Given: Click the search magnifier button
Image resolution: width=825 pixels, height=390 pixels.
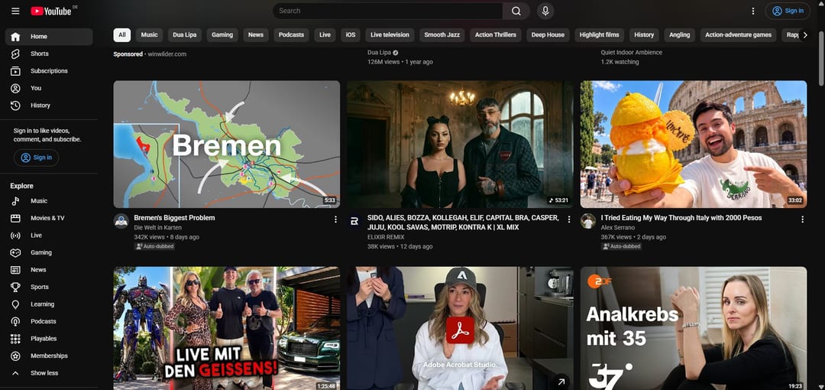Looking at the screenshot, I should 516,11.
